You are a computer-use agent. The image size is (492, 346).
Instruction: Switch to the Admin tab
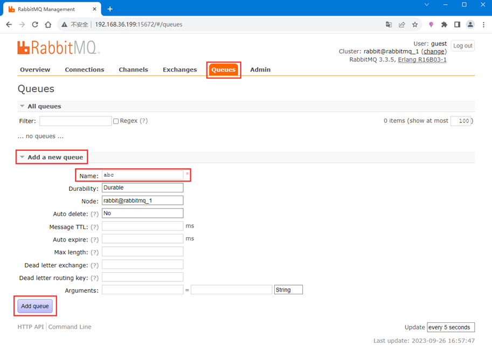[260, 70]
